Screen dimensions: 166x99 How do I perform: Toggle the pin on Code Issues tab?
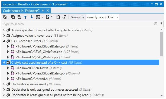(x=43, y=11)
